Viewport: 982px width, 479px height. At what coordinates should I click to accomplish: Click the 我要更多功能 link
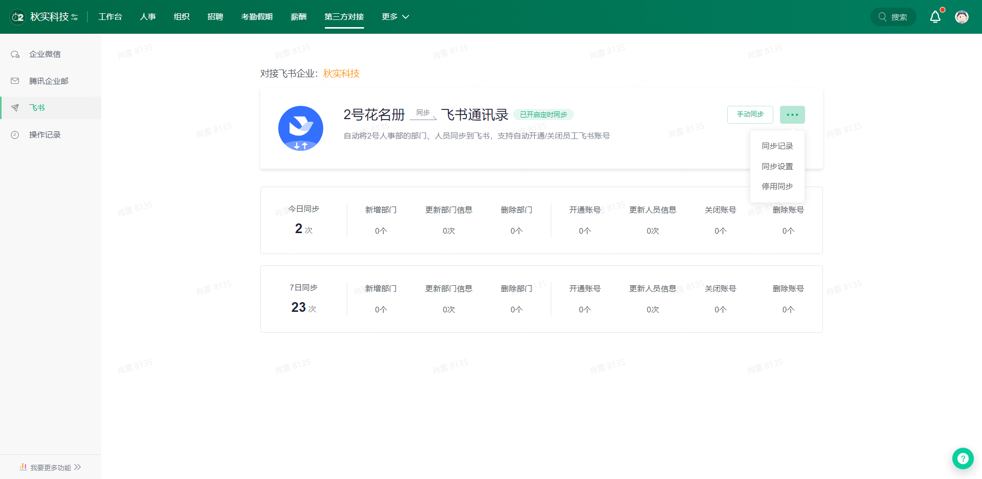[x=51, y=468]
